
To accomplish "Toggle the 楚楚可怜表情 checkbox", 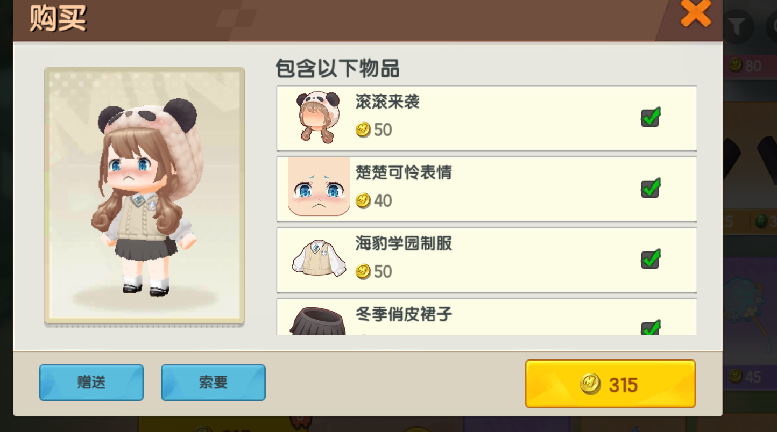I will [651, 189].
